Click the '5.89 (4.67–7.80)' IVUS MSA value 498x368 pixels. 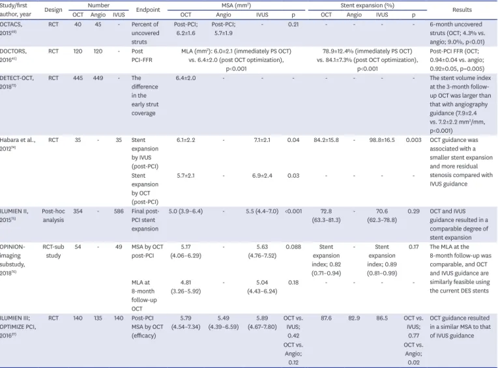tap(262, 322)
